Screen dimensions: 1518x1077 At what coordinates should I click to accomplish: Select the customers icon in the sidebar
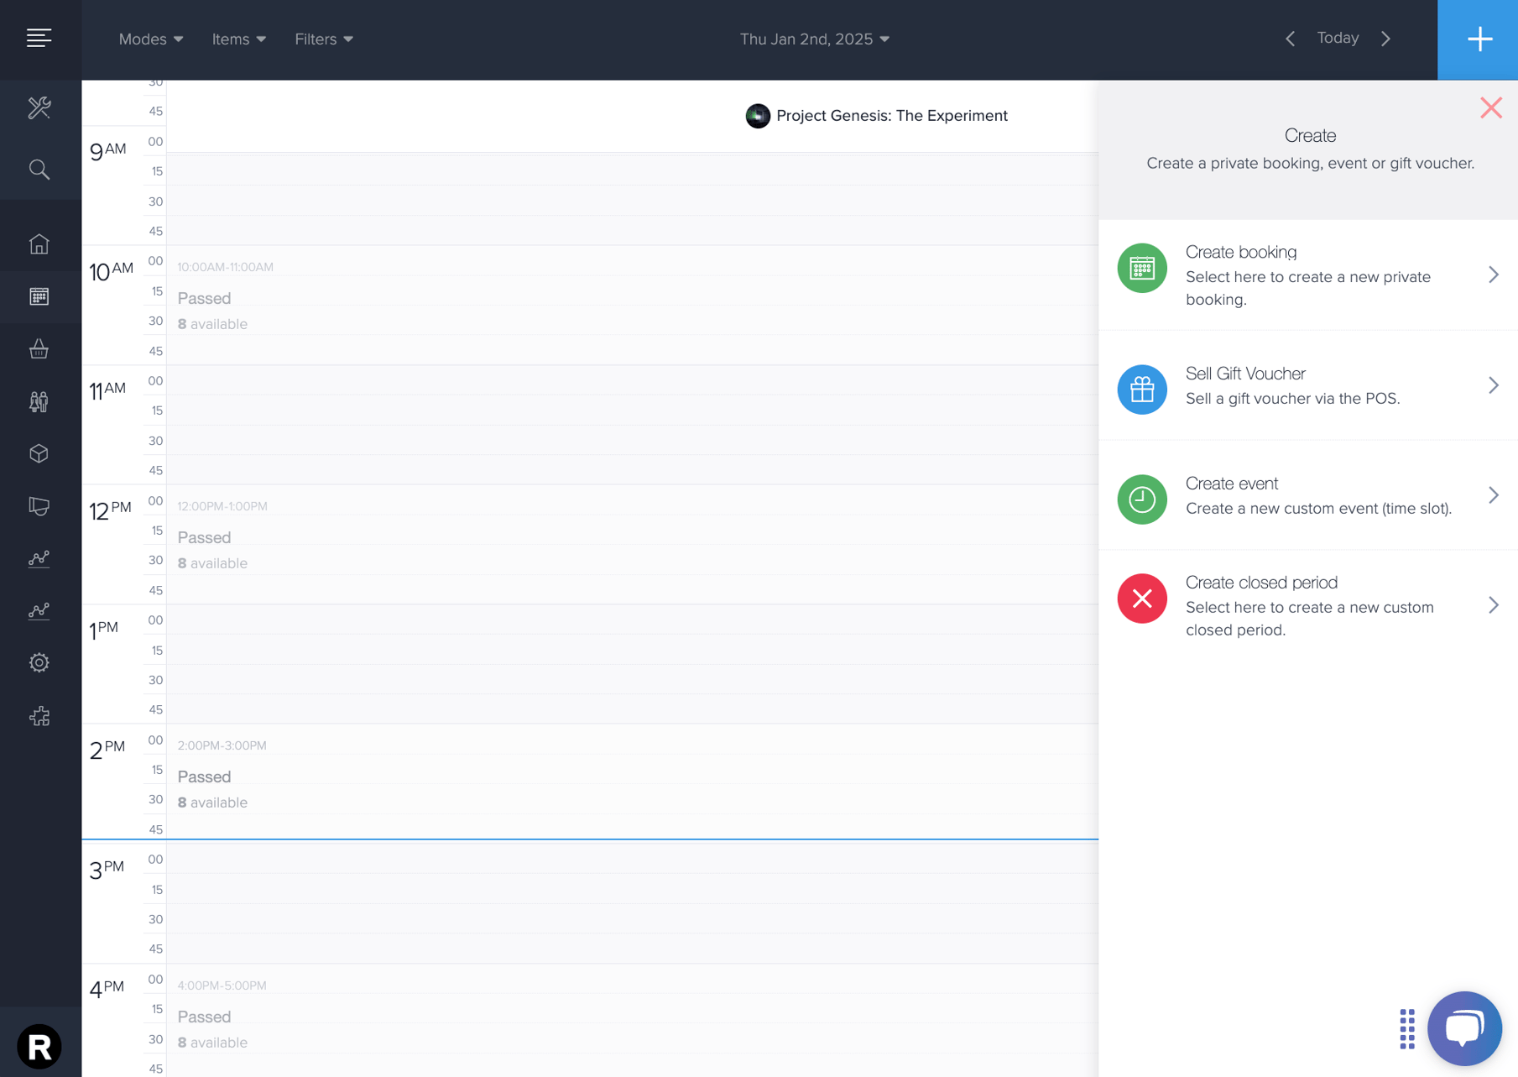coord(39,401)
